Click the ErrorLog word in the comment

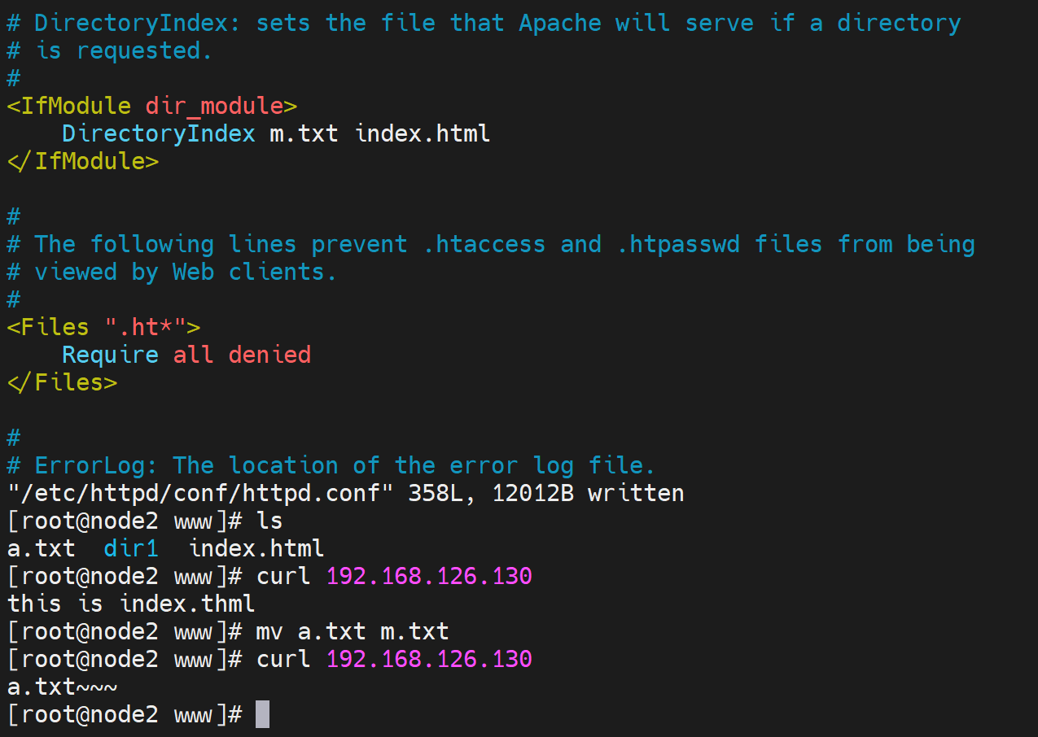96,465
